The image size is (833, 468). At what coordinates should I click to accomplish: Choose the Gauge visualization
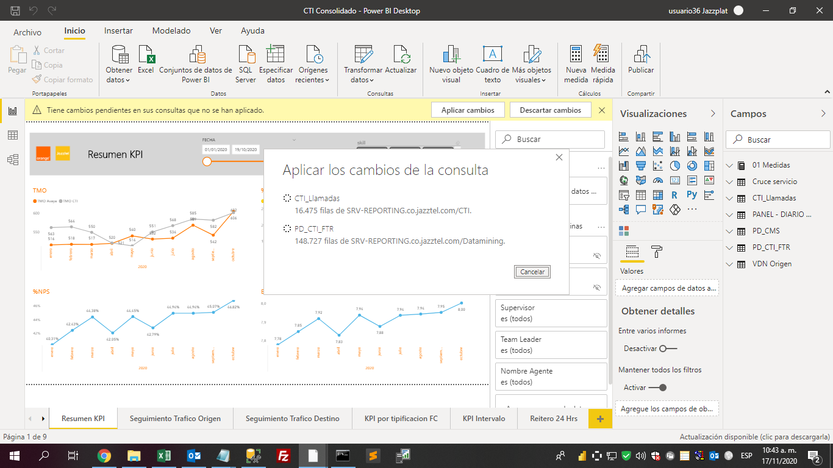pos(658,180)
